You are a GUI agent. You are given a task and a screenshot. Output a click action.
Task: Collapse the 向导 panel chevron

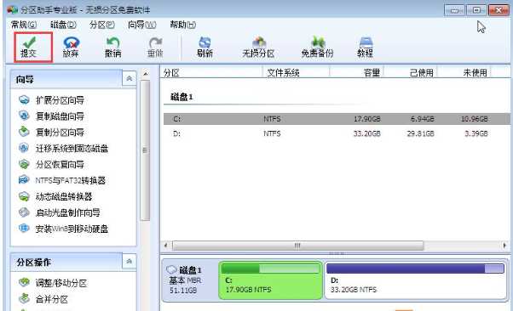click(130, 79)
